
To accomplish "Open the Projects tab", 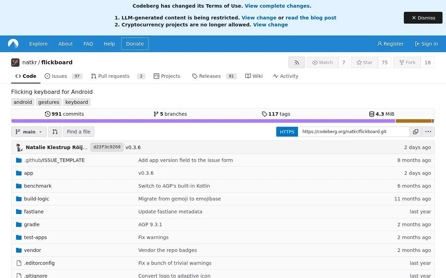I will [167, 76].
